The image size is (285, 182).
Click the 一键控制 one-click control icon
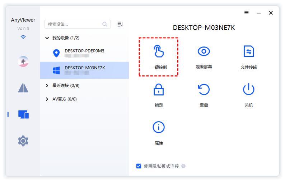point(159,51)
